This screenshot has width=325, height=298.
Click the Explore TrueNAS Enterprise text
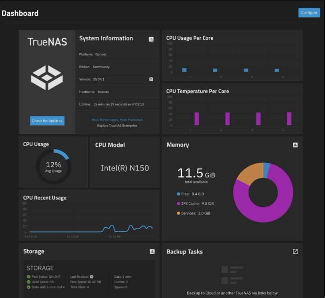pos(117,125)
